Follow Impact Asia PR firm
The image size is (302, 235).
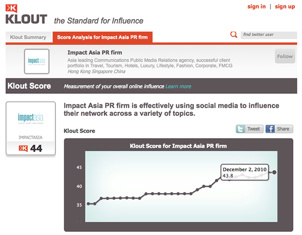[285, 56]
